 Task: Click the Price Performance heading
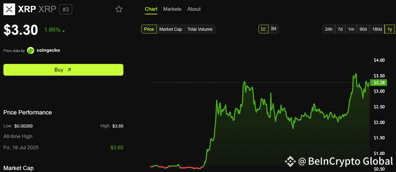point(28,113)
